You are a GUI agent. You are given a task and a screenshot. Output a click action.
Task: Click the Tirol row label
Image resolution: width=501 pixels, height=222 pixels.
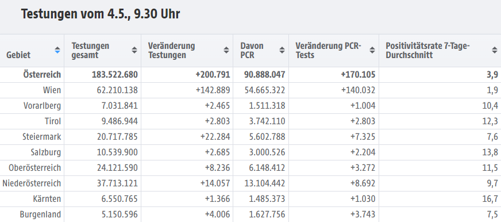pyautogui.click(x=53, y=121)
